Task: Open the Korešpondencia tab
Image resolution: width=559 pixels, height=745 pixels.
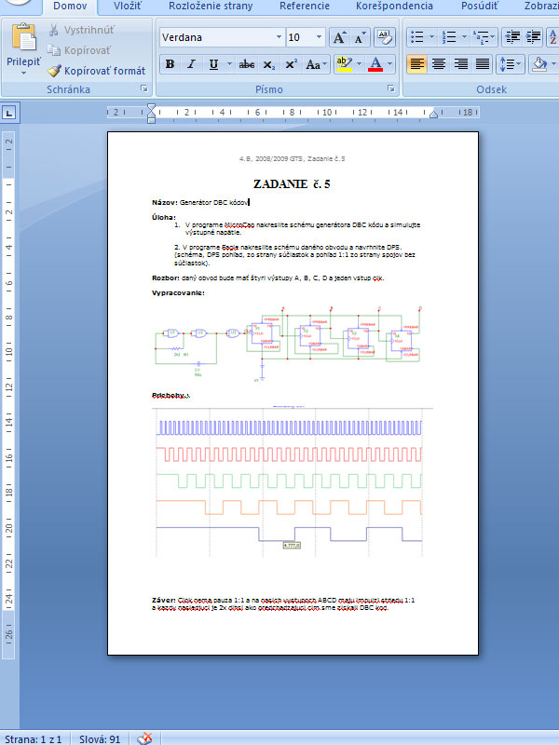Action: pos(394,7)
